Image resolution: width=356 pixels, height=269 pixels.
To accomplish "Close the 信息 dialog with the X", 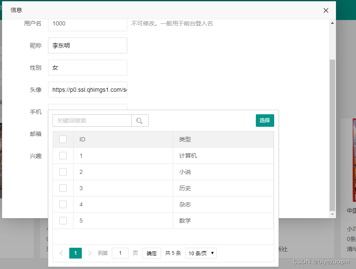I will 326,10.
